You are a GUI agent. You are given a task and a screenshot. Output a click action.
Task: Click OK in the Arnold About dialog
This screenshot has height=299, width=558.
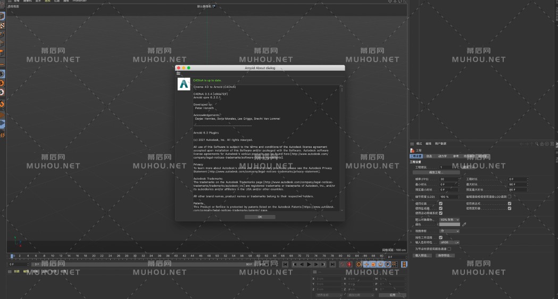pyautogui.click(x=260, y=217)
